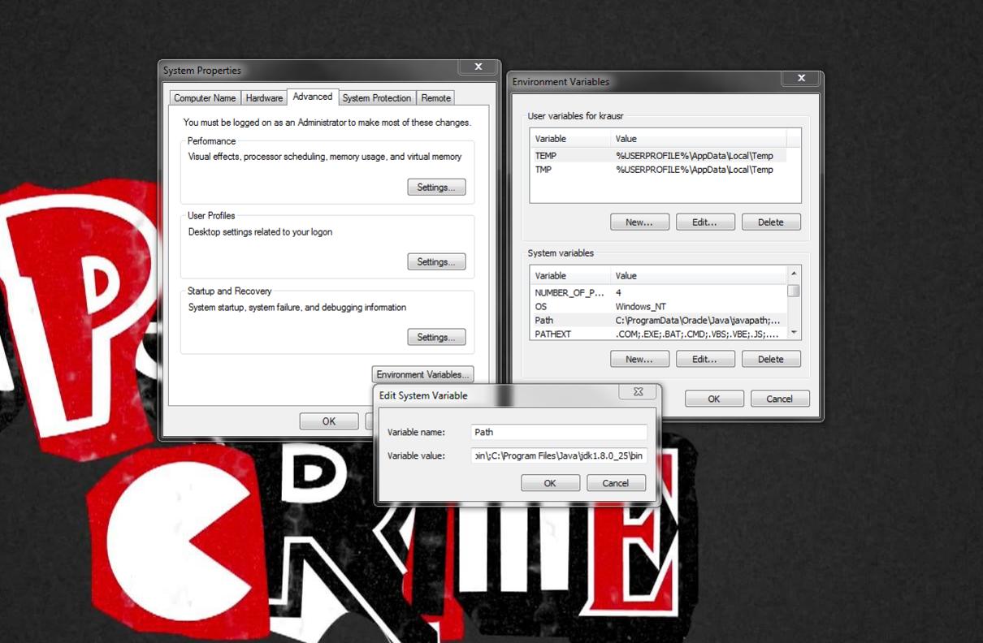This screenshot has width=983, height=643.
Task: Click system variables scrollbar down arrow
Action: pos(794,333)
